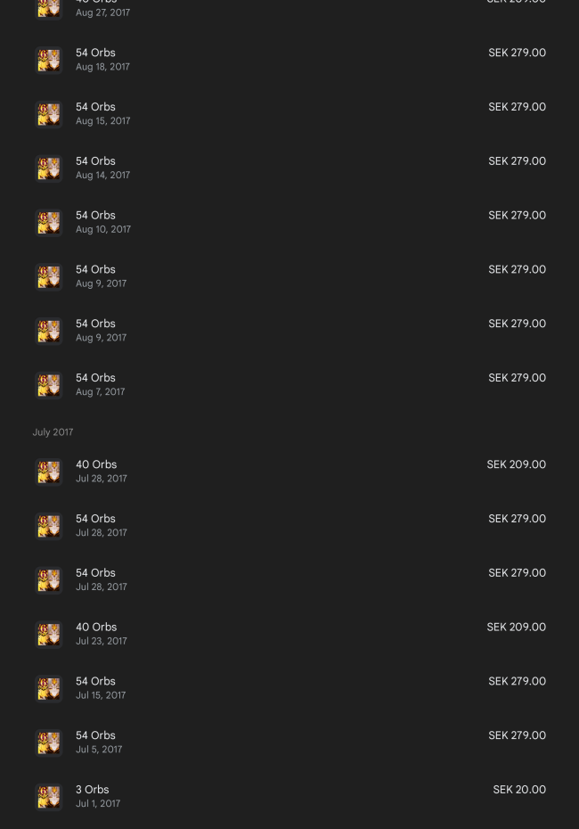Screen dimensions: 579x829
Task: Select the first SEK 209.00 amount under July 2017
Action: [x=516, y=464]
